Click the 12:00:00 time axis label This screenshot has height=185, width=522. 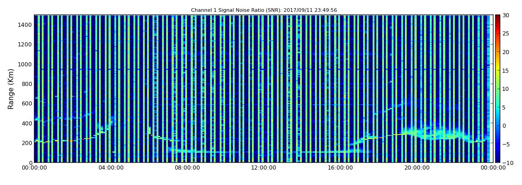coord(264,168)
